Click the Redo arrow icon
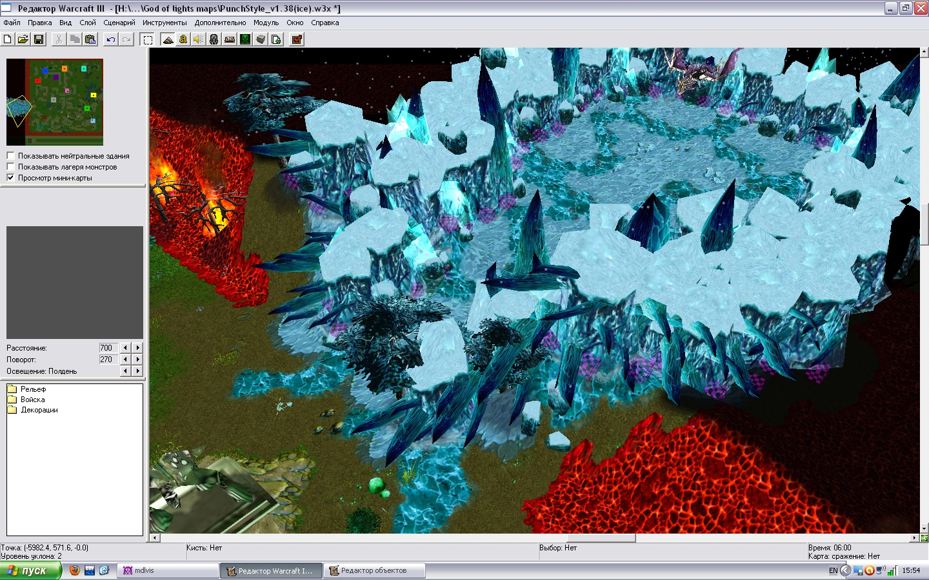The width and height of the screenshot is (929, 580). (126, 39)
